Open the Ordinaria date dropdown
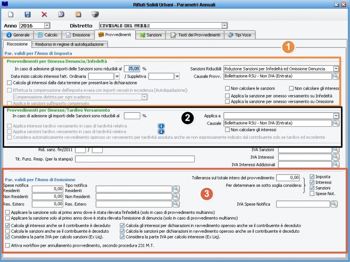 pyautogui.click(x=117, y=76)
